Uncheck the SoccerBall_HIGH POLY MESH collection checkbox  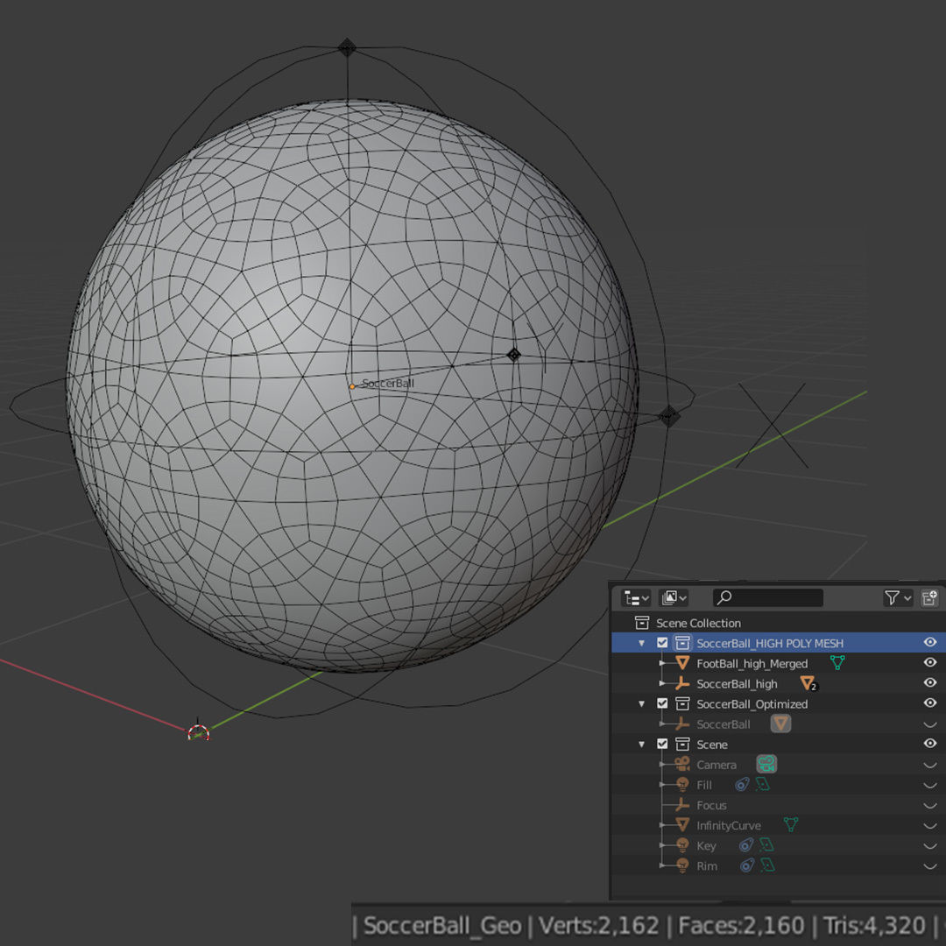click(662, 643)
